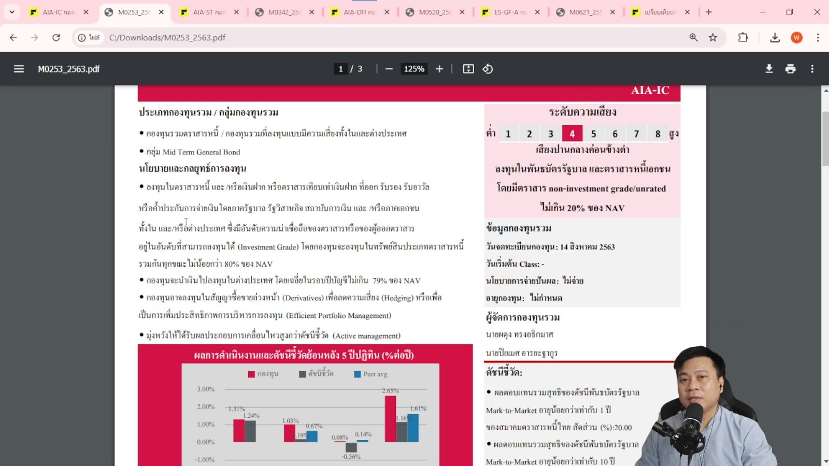Open the Extensions puzzle icon
The width and height of the screenshot is (829, 466).
click(743, 37)
